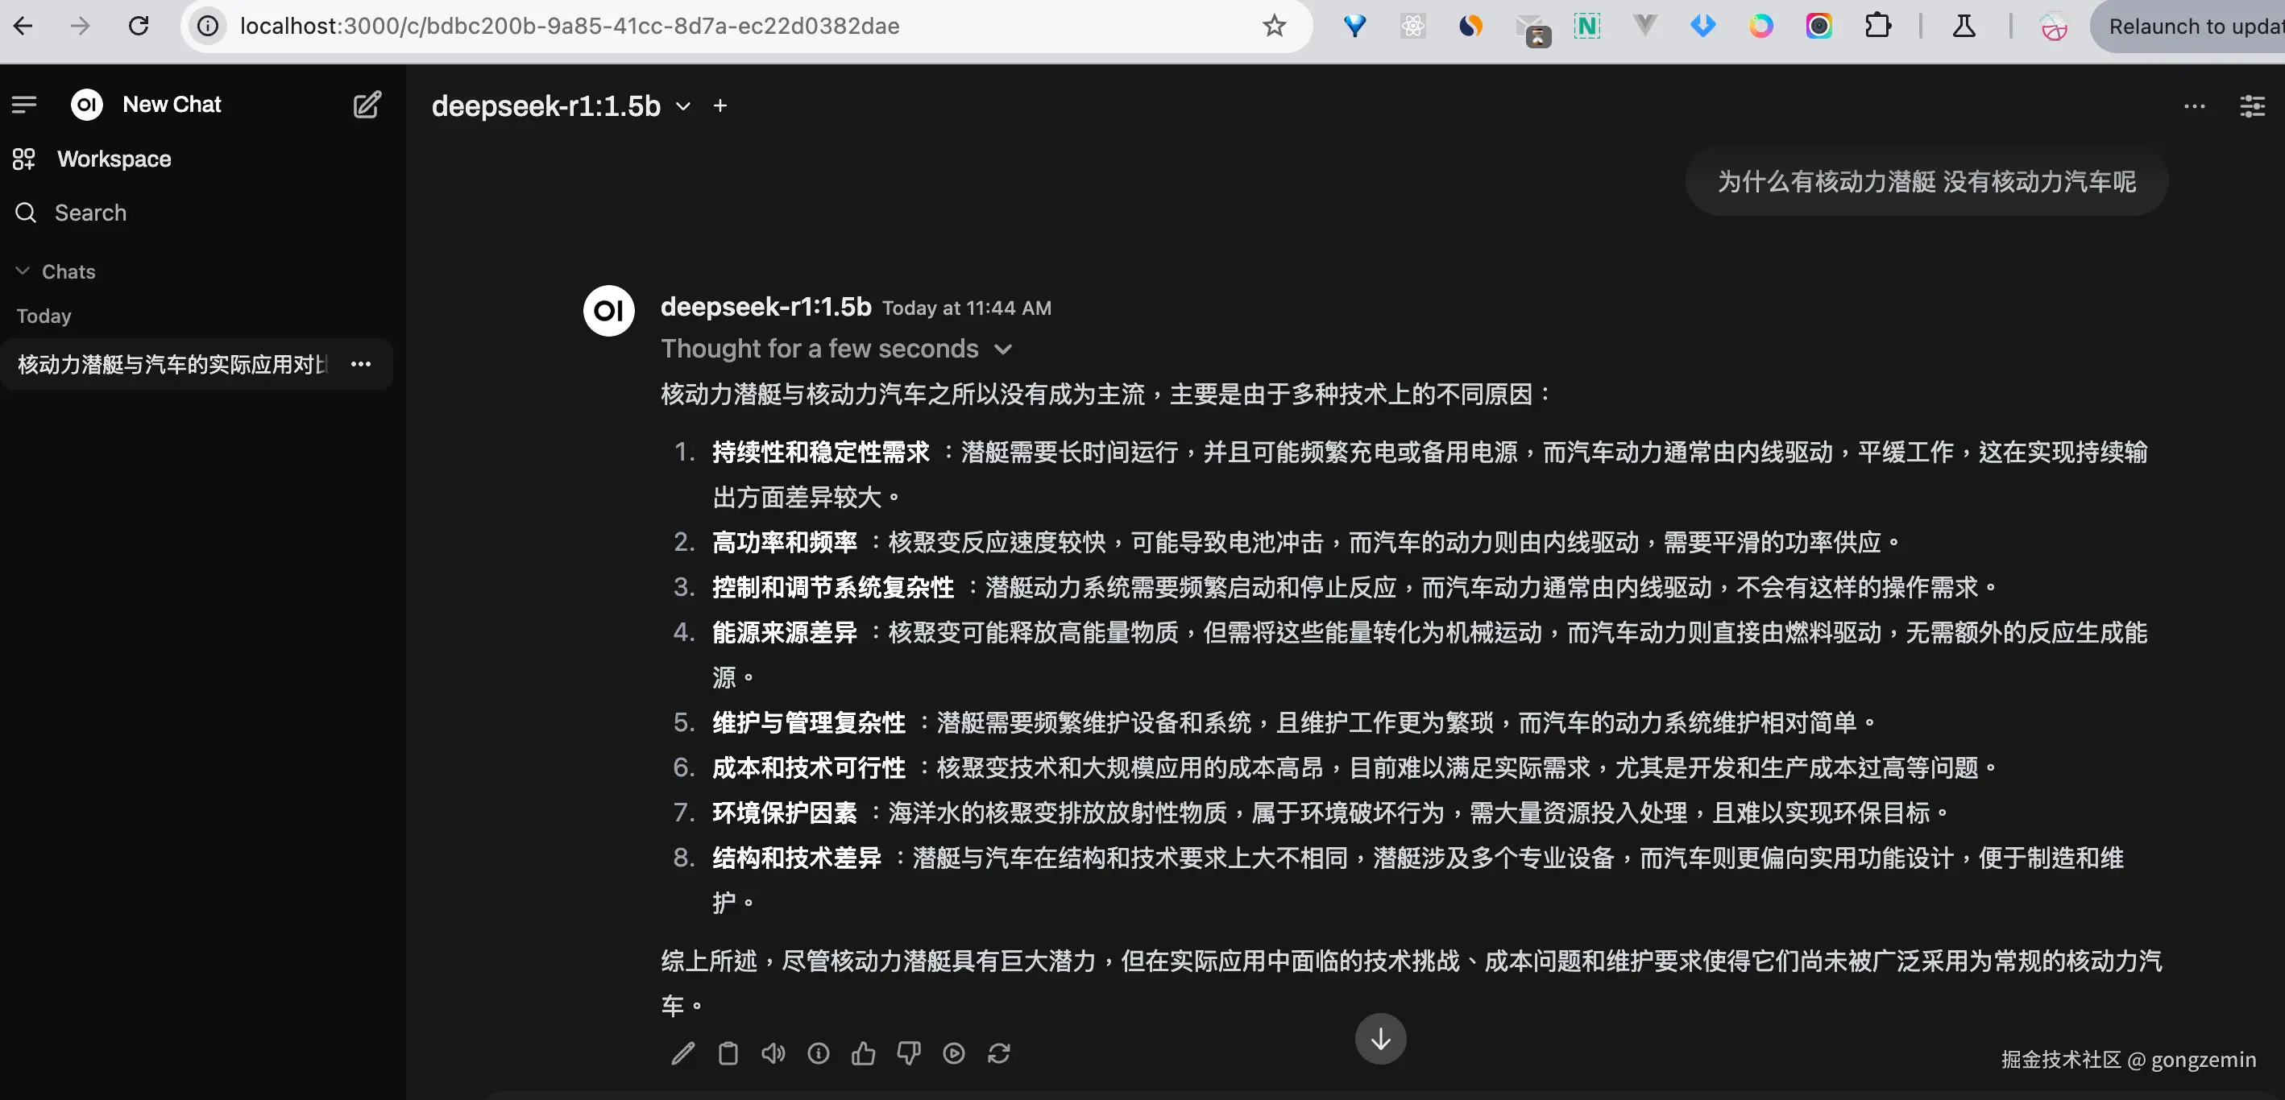Viewport: 2285px width, 1100px height.
Task: Give thumbs down to response
Action: click(x=908, y=1053)
